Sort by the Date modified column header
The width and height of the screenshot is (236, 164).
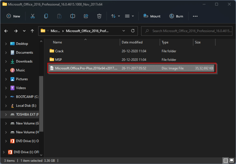tap(132, 42)
